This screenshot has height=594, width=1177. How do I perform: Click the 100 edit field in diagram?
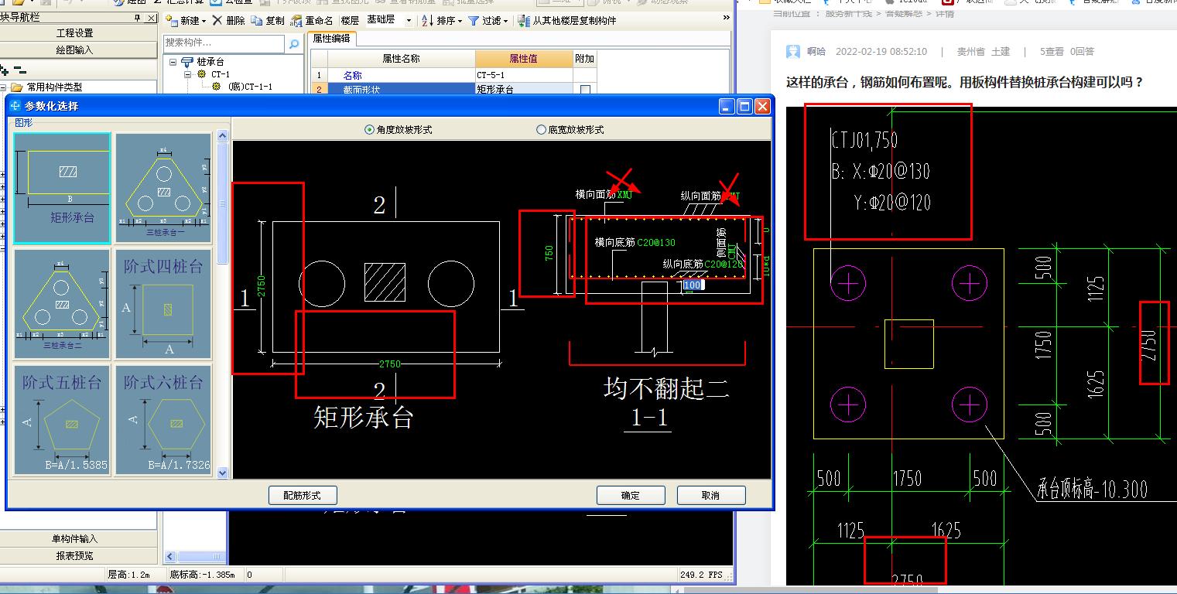692,285
